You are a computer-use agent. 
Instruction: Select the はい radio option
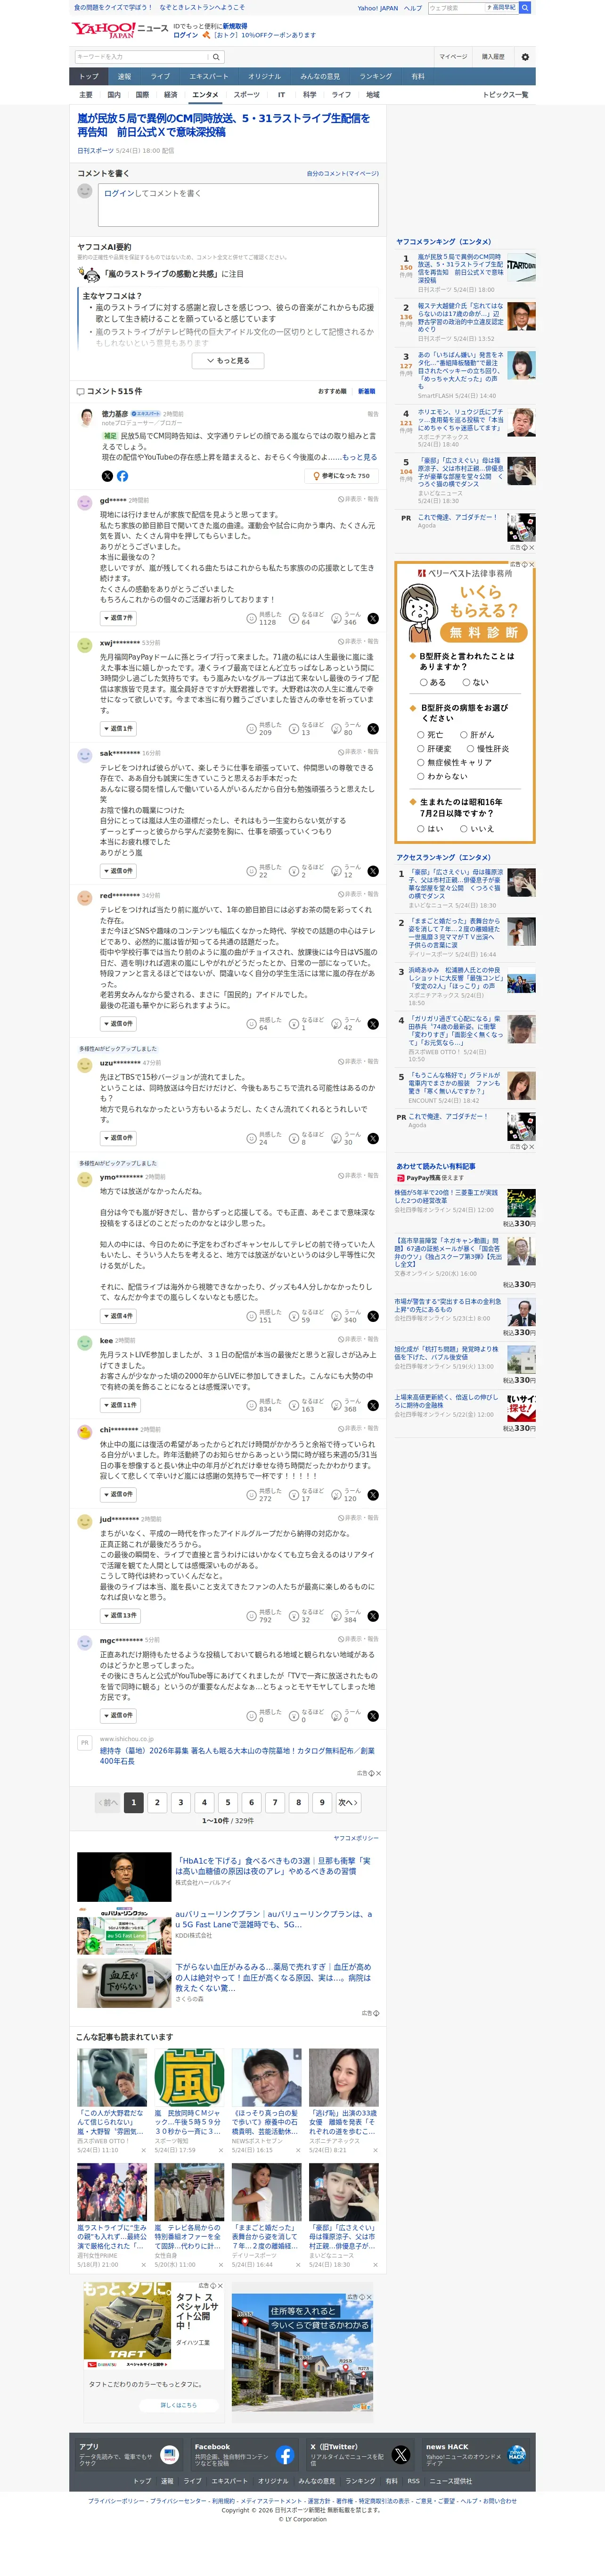[x=421, y=828]
